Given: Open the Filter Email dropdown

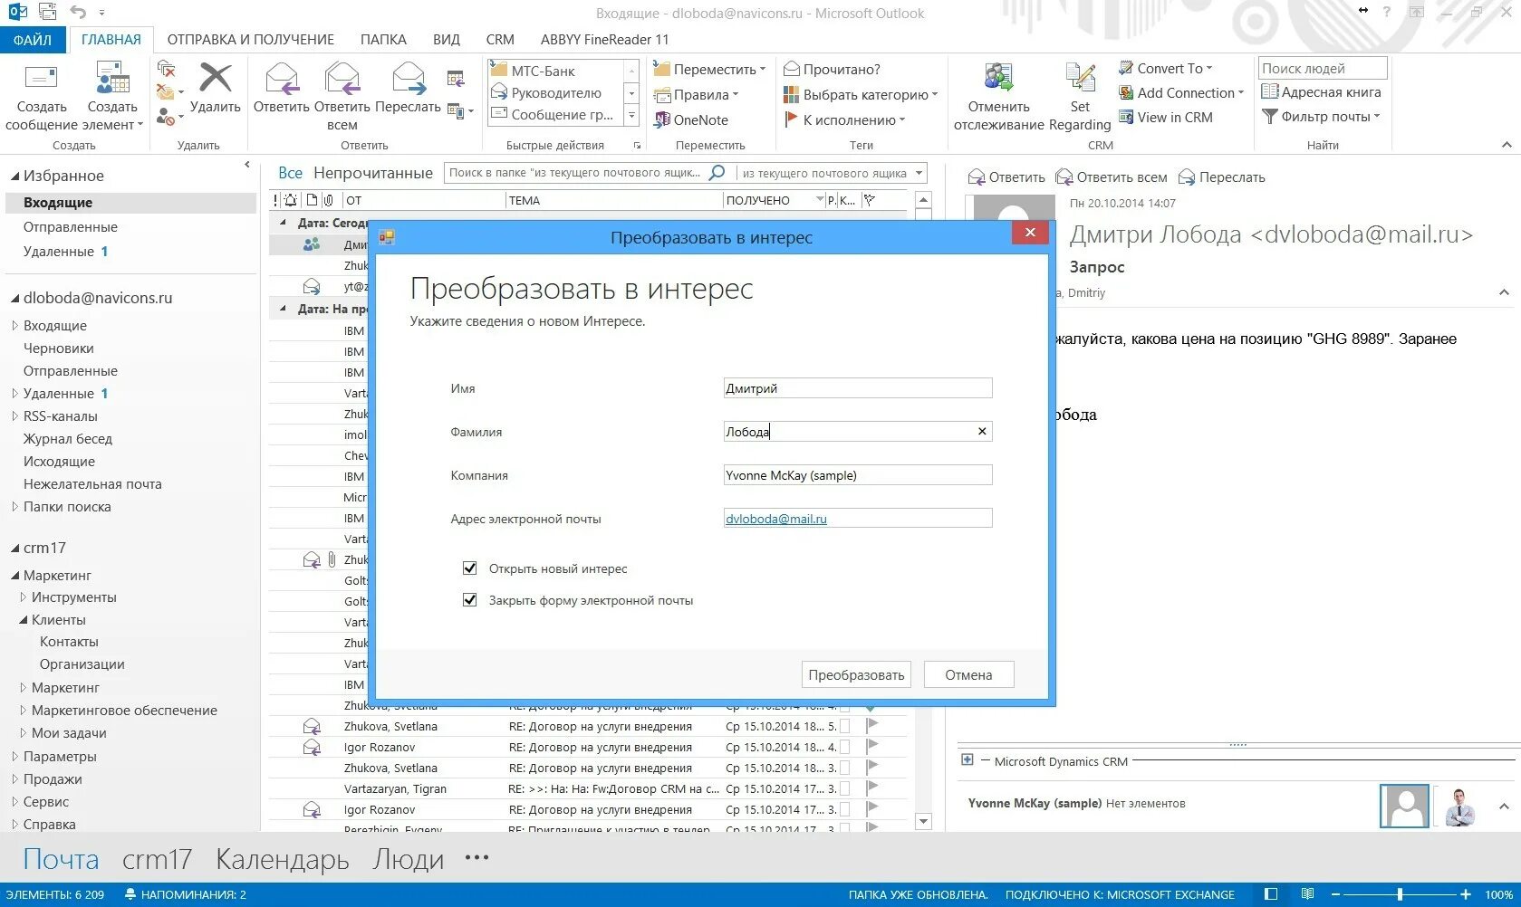Looking at the screenshot, I should (x=1321, y=116).
